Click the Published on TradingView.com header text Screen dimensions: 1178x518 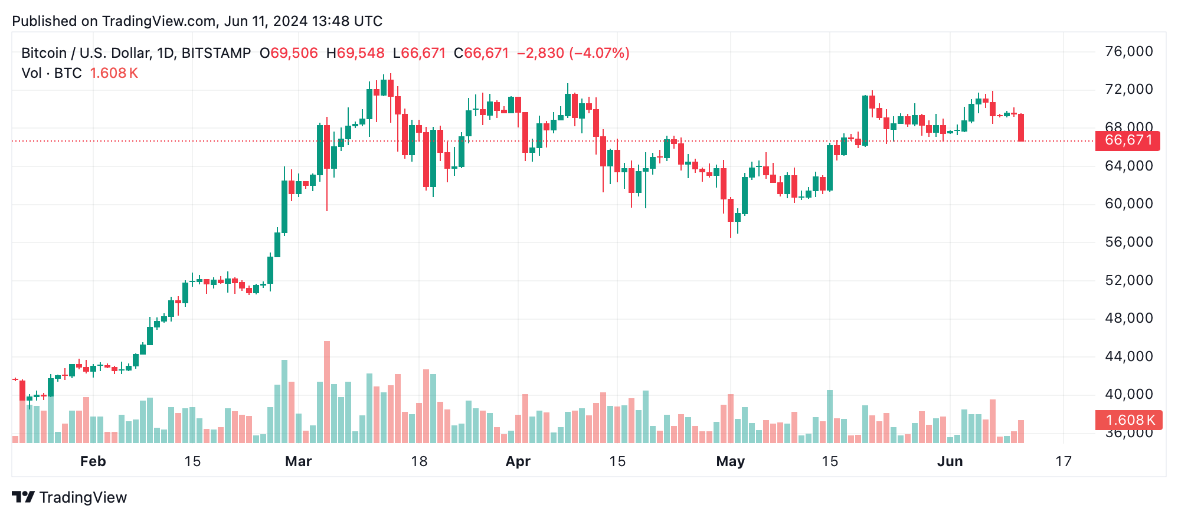coord(197,21)
